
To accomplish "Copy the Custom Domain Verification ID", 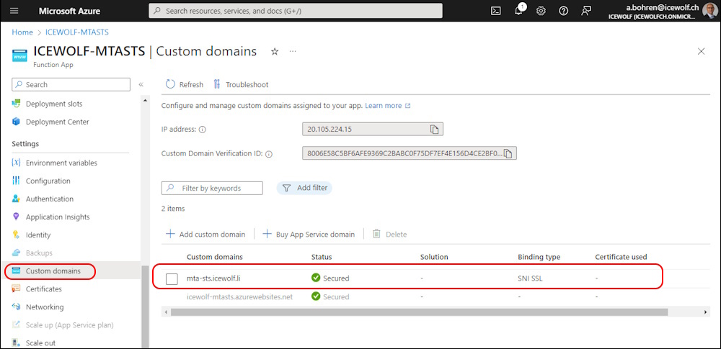I will pyautogui.click(x=508, y=154).
